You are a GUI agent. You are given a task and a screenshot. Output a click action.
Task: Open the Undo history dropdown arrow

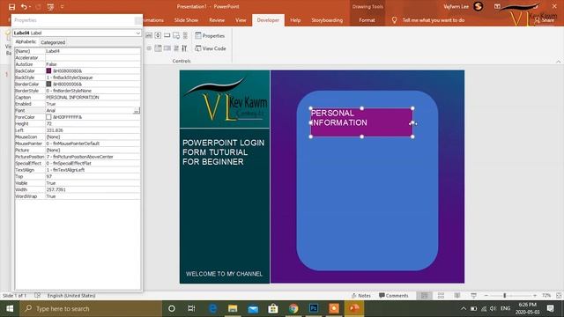pos(30,7)
